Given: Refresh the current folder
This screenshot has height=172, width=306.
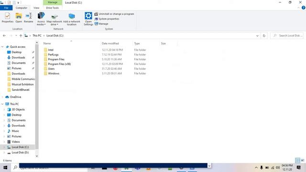Looking at the screenshot, I should click(x=264, y=36).
